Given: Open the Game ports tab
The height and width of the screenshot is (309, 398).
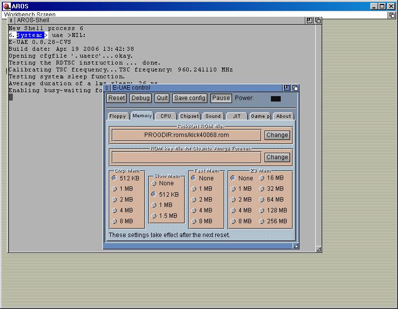Looking at the screenshot, I should point(260,116).
